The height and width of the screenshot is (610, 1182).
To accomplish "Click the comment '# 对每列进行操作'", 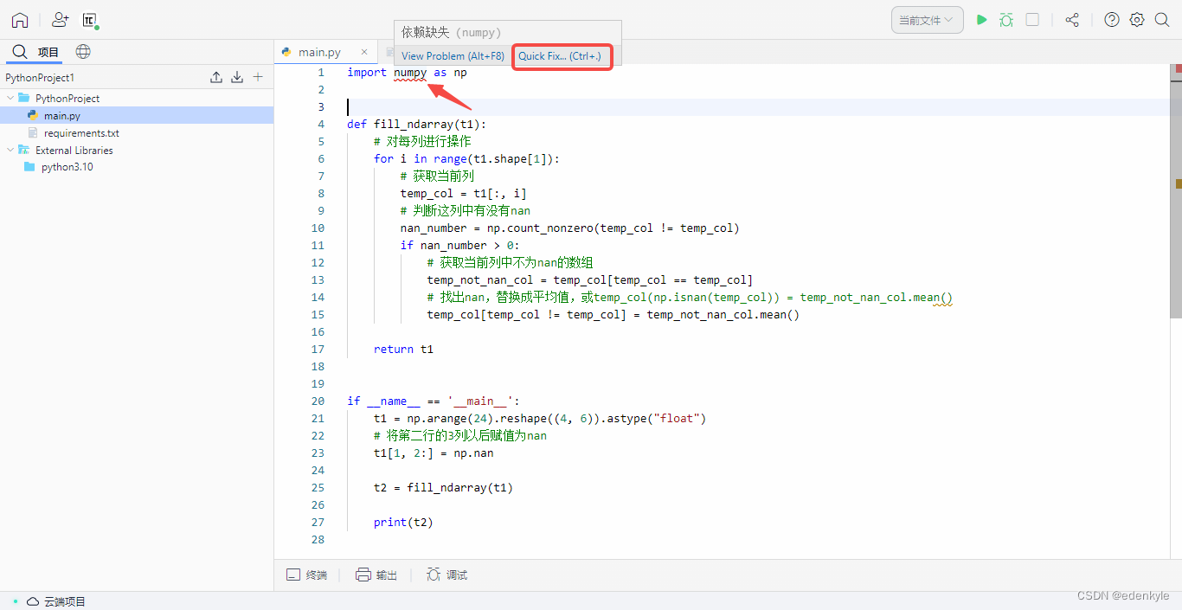I will coord(422,141).
